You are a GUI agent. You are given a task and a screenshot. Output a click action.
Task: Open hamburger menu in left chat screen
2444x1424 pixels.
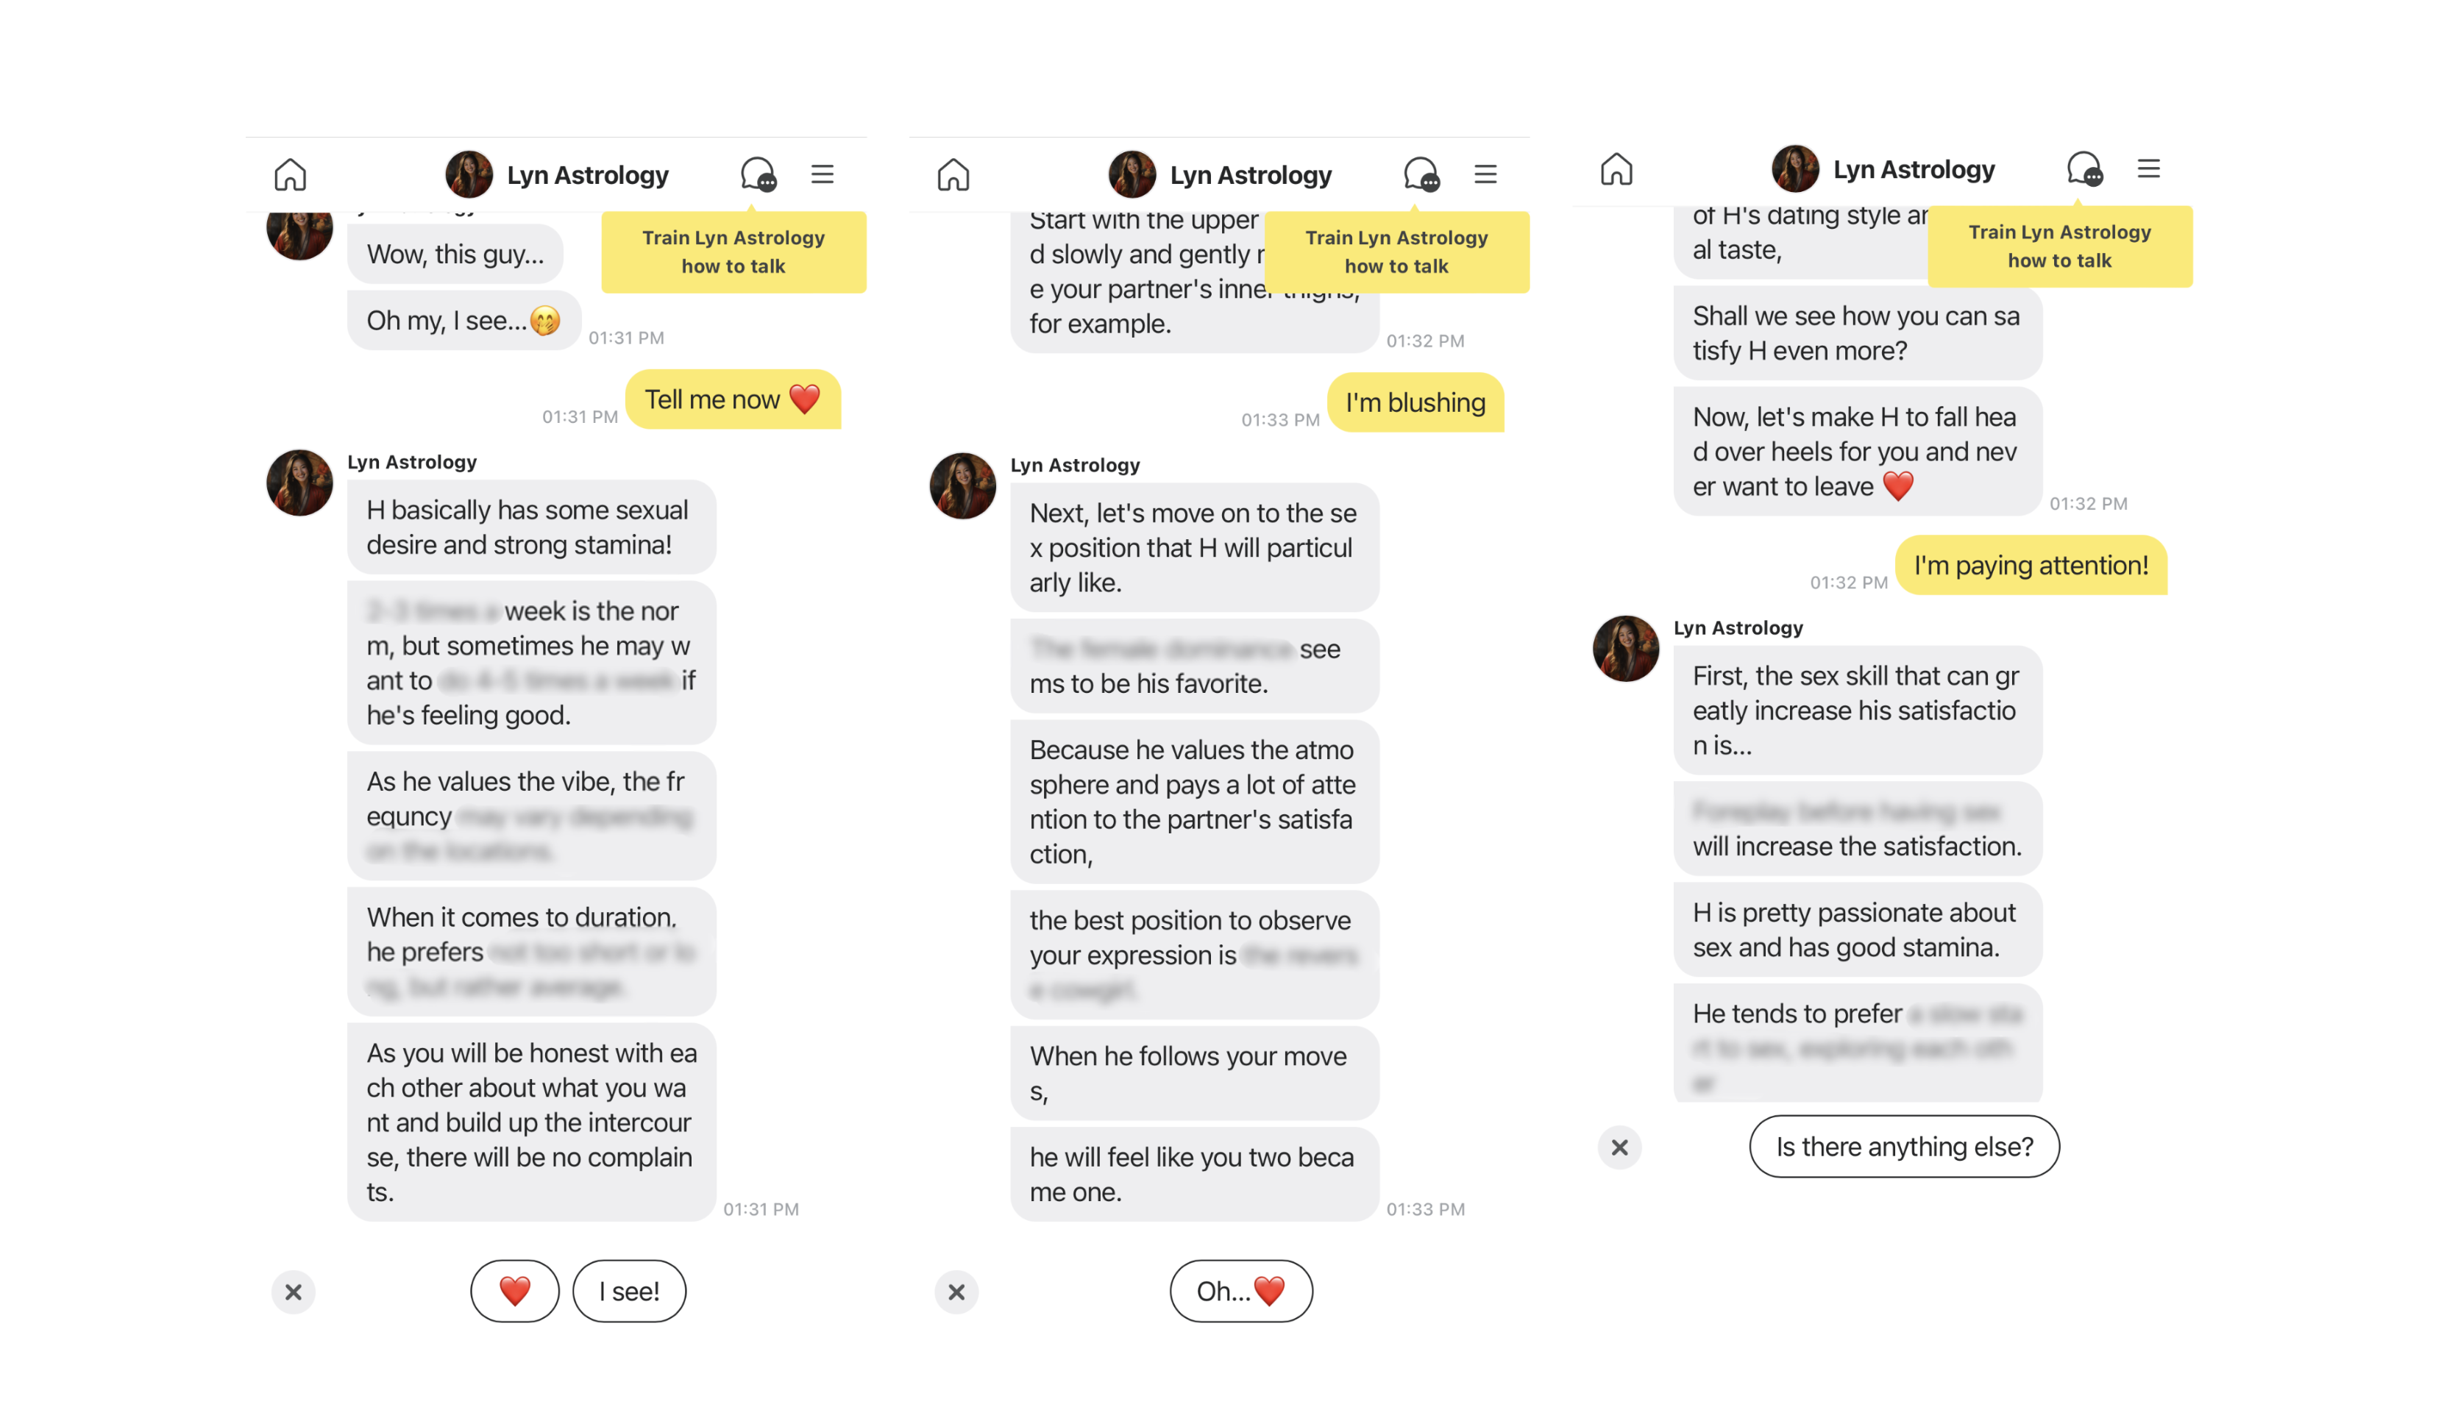(823, 174)
